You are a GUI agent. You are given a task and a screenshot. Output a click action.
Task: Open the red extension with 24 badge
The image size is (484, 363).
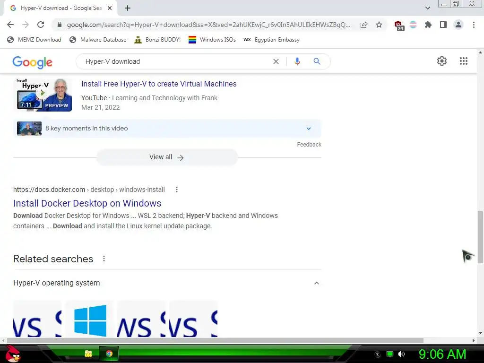click(399, 26)
